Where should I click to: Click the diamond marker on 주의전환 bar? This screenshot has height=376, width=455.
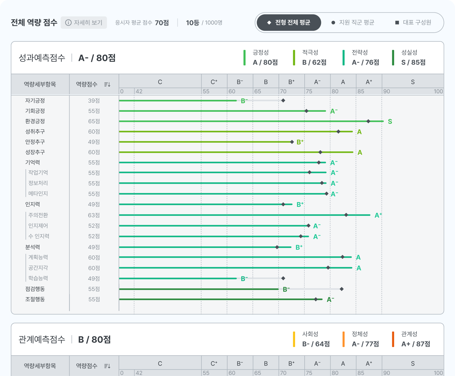point(346,215)
